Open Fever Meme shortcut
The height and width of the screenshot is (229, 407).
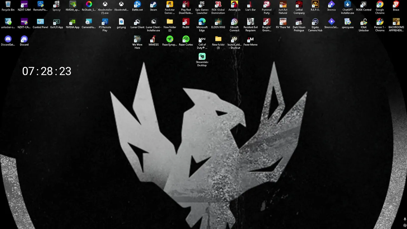(x=251, y=41)
